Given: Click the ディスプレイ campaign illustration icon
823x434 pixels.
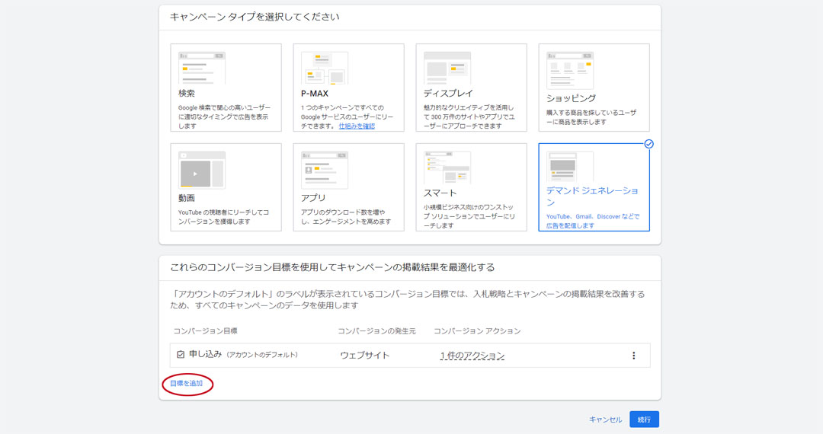Looking at the screenshot, I should [x=447, y=68].
